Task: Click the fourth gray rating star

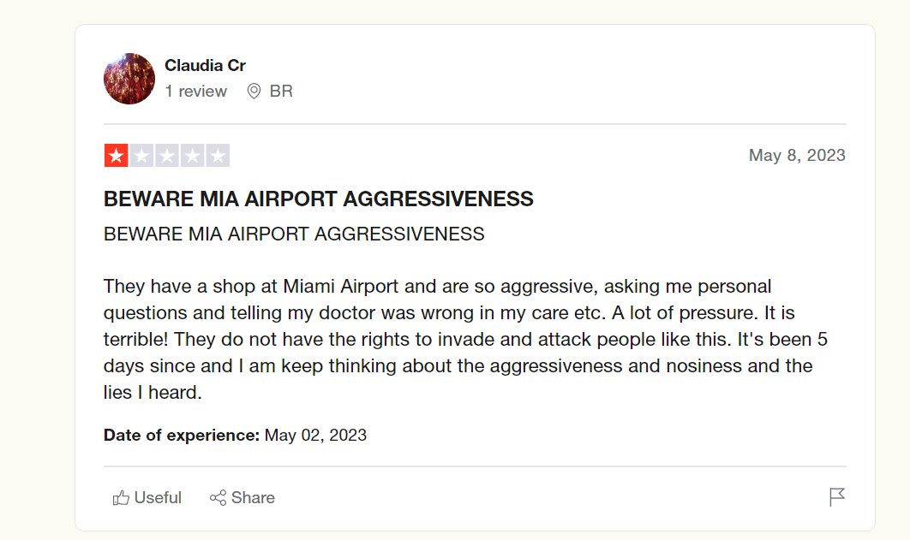Action: click(x=193, y=156)
